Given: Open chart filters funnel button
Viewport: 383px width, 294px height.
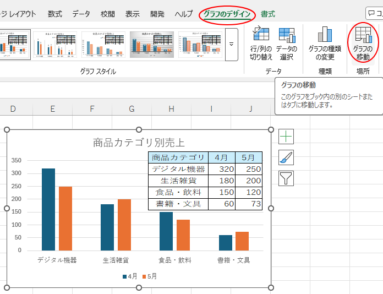Looking at the screenshot, I should (x=286, y=178).
